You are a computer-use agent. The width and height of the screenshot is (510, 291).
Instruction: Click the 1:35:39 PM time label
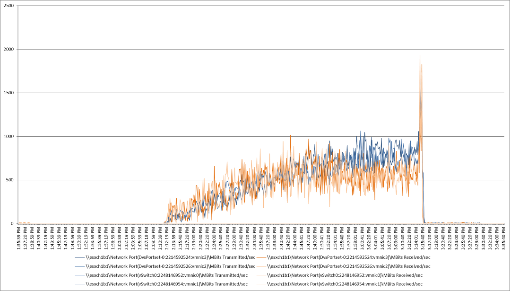coord(20,238)
